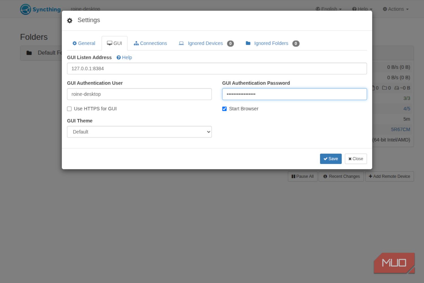This screenshot has width=424, height=283.
Task: Open the Ignored Devices tab
Action: point(206,43)
